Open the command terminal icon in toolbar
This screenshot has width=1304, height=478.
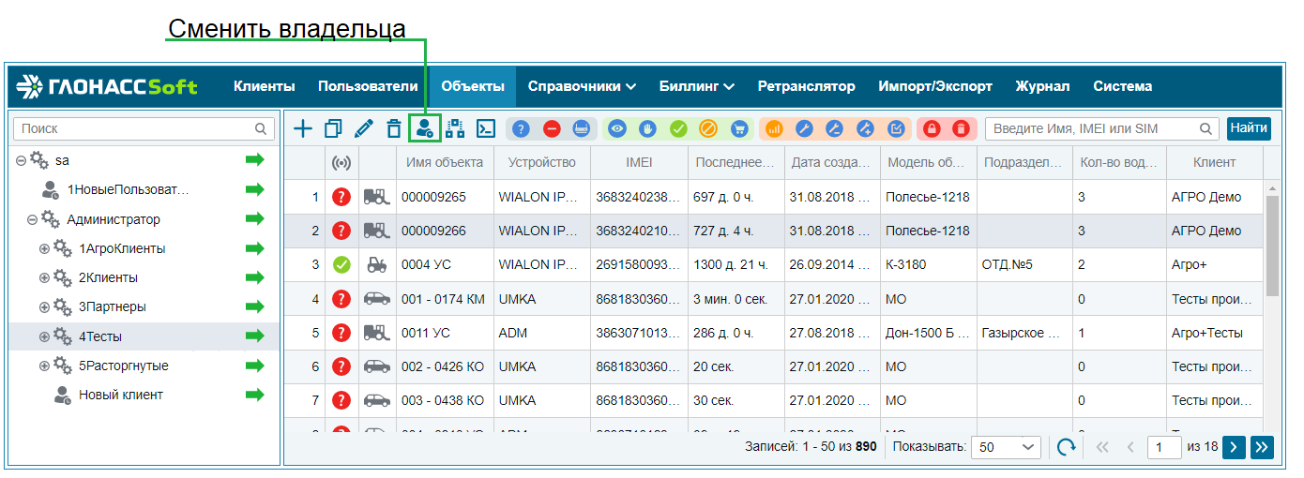pyautogui.click(x=486, y=129)
